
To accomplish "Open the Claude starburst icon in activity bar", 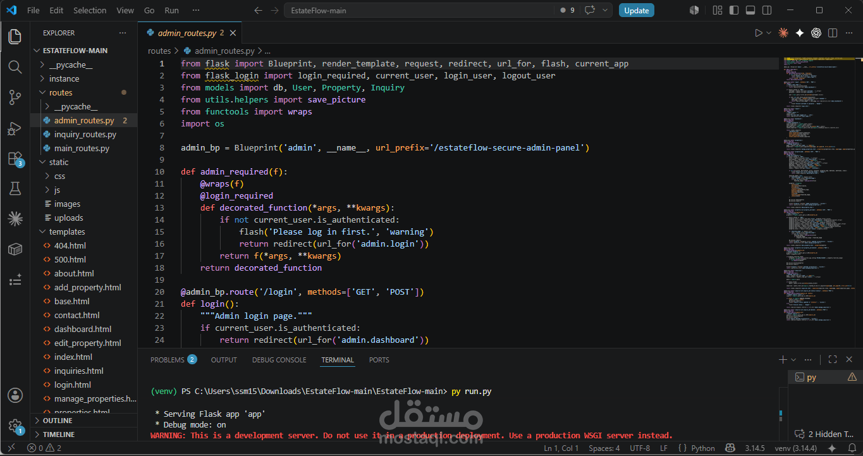I will tap(15, 219).
